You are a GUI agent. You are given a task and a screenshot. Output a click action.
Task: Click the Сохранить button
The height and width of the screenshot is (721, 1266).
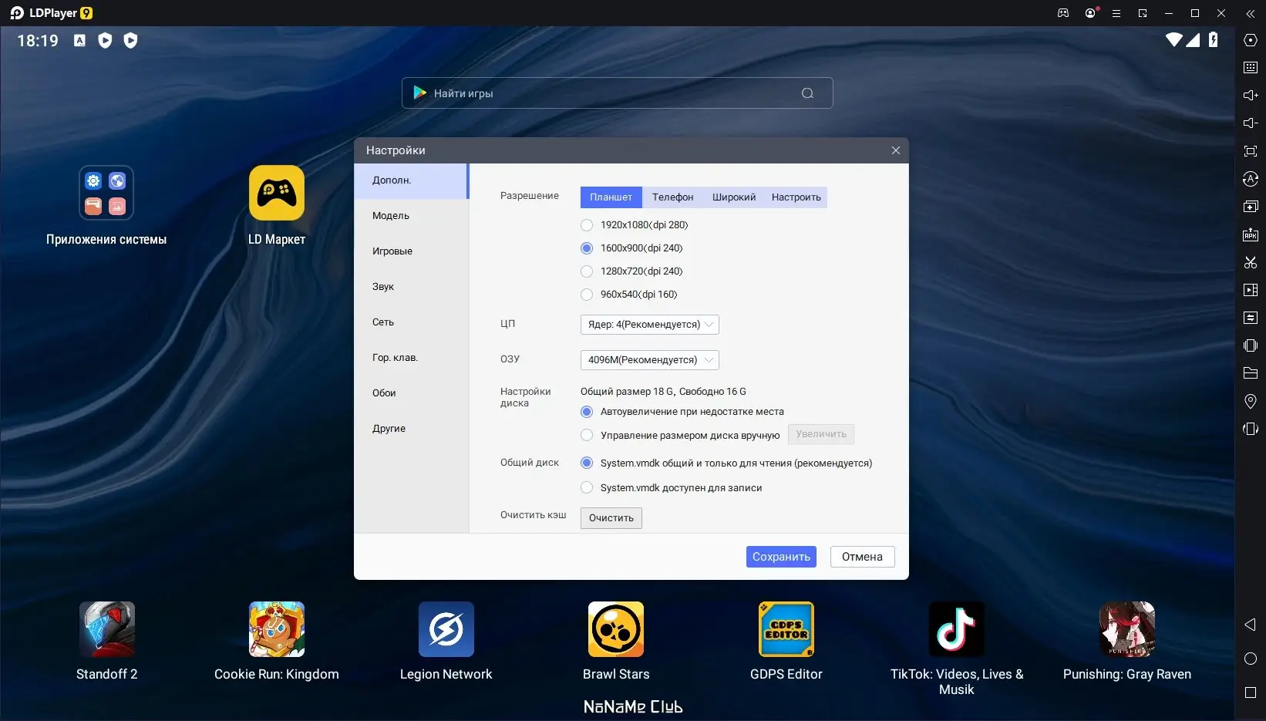point(781,557)
